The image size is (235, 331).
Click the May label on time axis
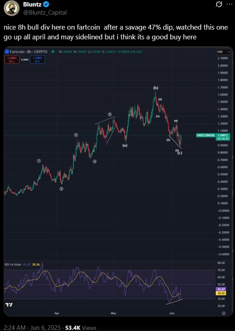coord(113,313)
